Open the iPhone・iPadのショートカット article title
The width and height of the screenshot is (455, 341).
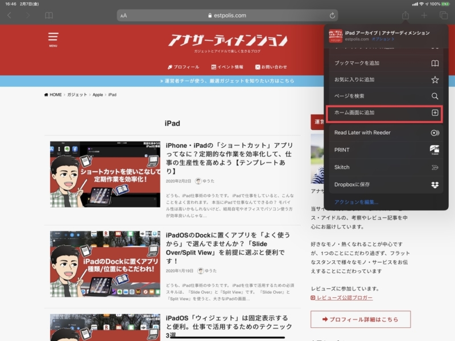[x=230, y=159]
